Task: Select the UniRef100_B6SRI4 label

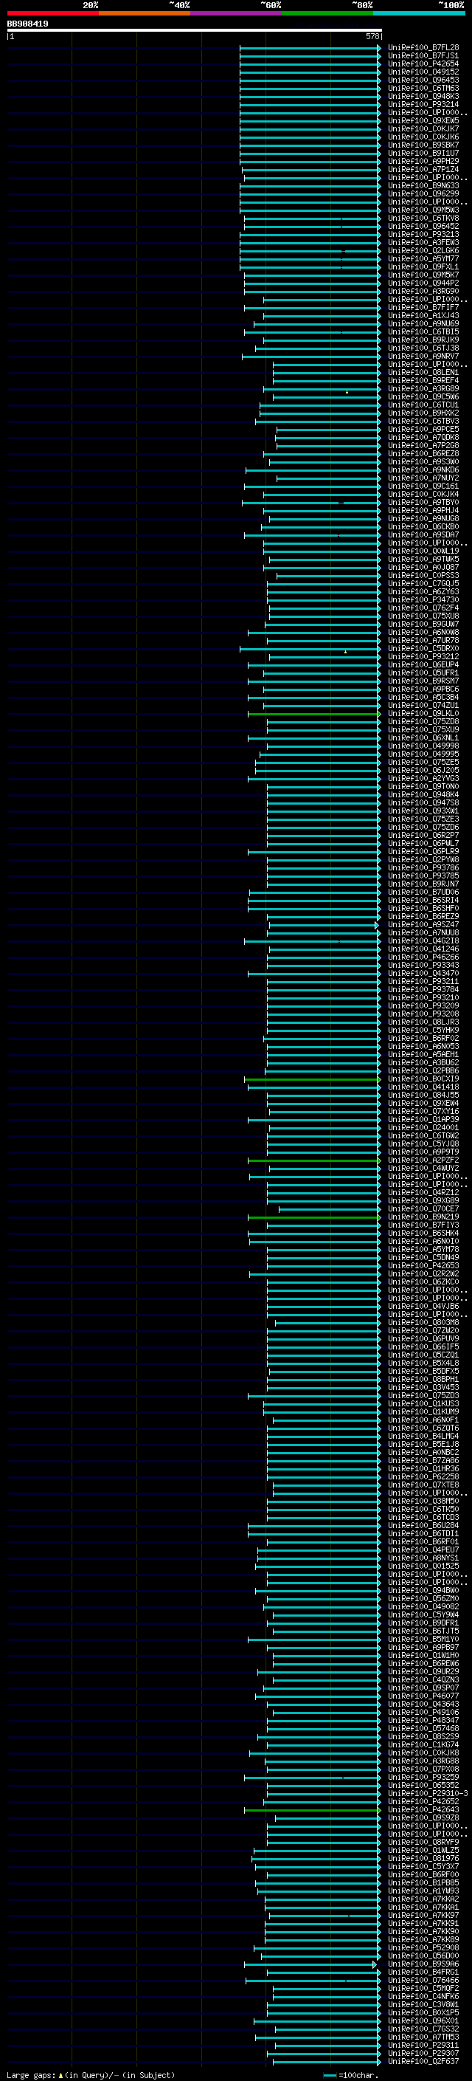Action: pyautogui.click(x=423, y=901)
